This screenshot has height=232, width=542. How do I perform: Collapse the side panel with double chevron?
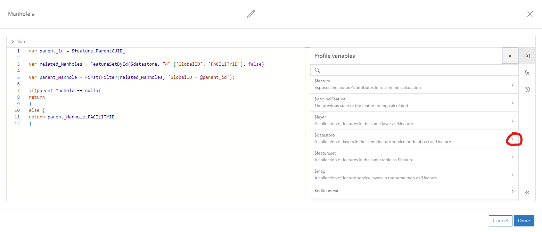[x=527, y=192]
